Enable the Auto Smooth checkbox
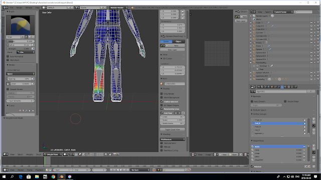 (252, 101)
